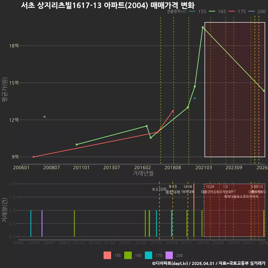Click the first teal volume bar near 200704
The image size is (268, 268).
click(x=31, y=223)
